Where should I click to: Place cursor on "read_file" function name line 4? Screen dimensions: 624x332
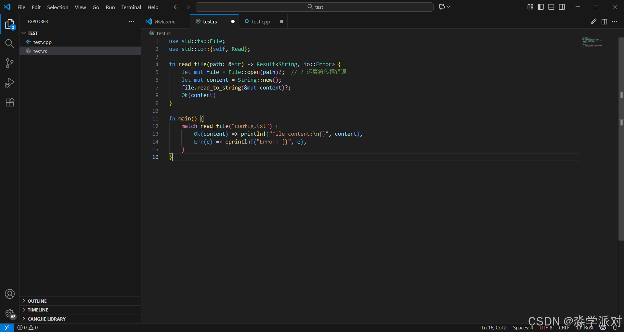[x=192, y=64]
